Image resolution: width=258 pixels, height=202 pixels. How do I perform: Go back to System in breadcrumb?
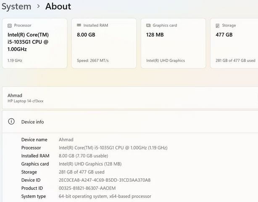16,7
